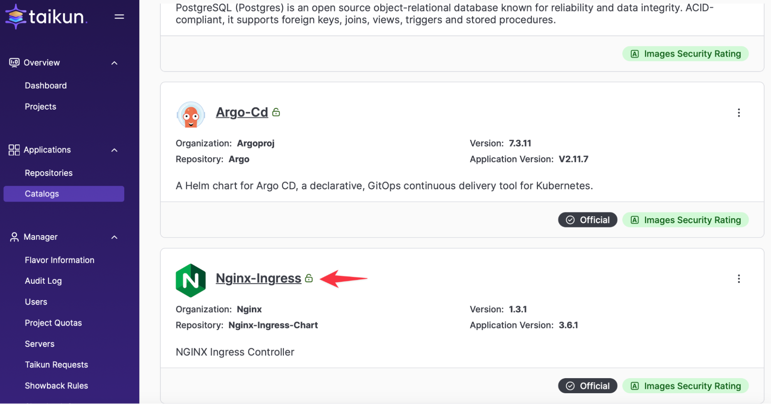The height and width of the screenshot is (404, 771).
Task: Click Images Security Rating on Argo-Cd card
Action: [x=685, y=220]
